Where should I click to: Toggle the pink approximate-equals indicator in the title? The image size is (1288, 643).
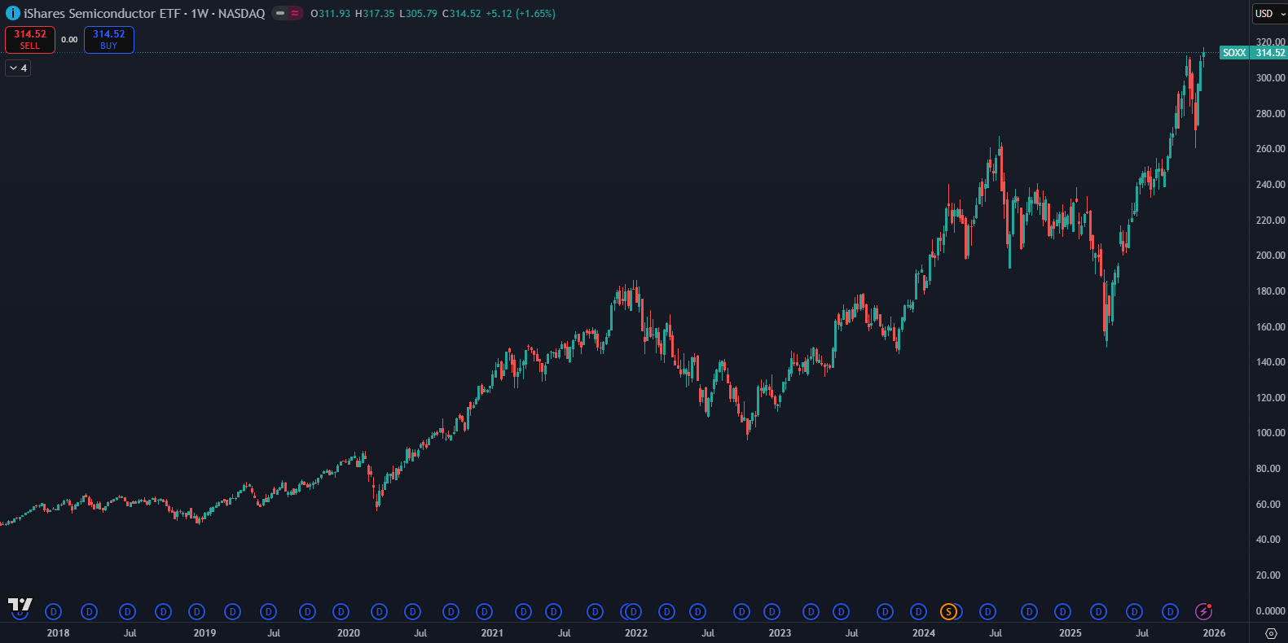click(x=294, y=13)
